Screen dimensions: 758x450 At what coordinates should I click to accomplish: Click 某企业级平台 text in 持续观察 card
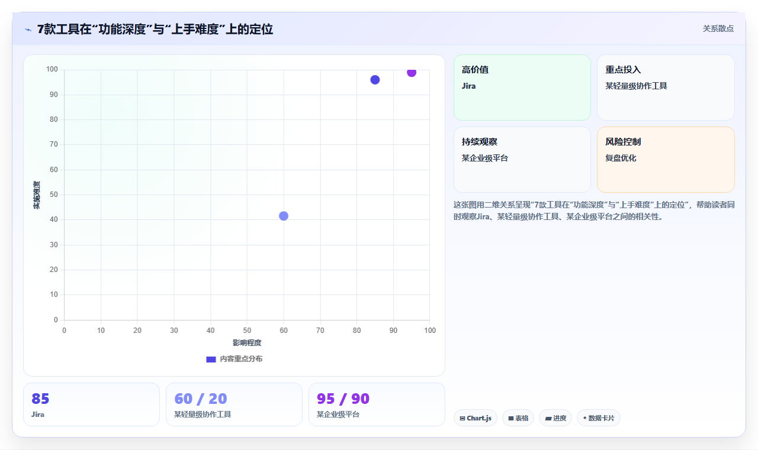click(485, 158)
